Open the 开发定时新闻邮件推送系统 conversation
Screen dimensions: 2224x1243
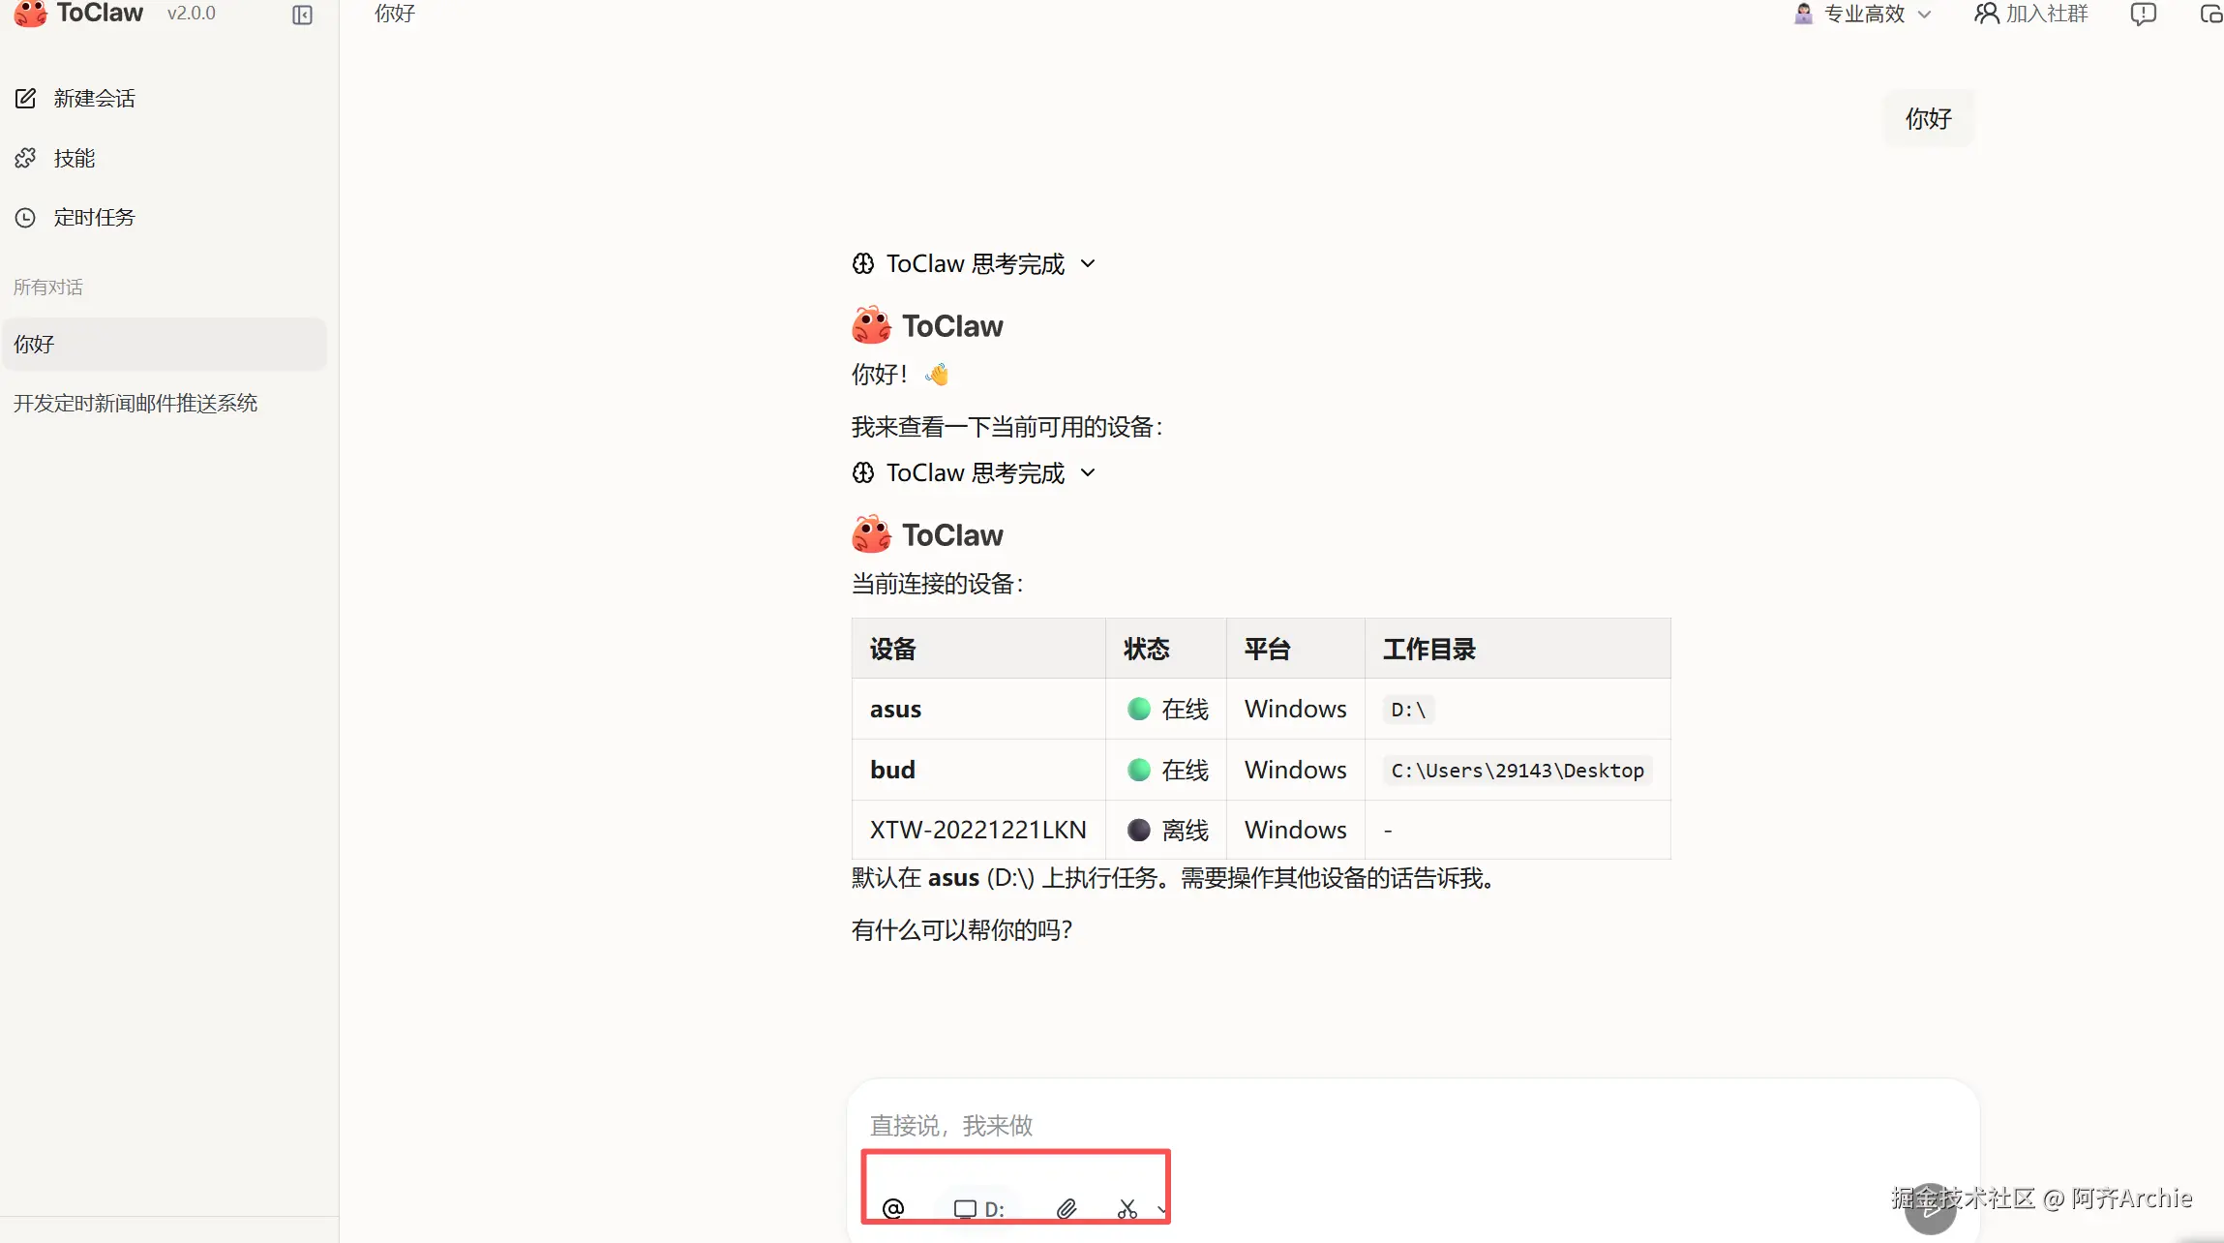point(135,403)
